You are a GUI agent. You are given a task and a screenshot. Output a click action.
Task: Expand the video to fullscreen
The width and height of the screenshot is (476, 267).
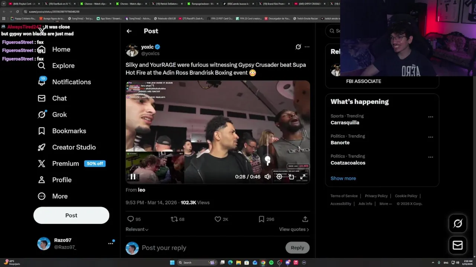point(303,177)
